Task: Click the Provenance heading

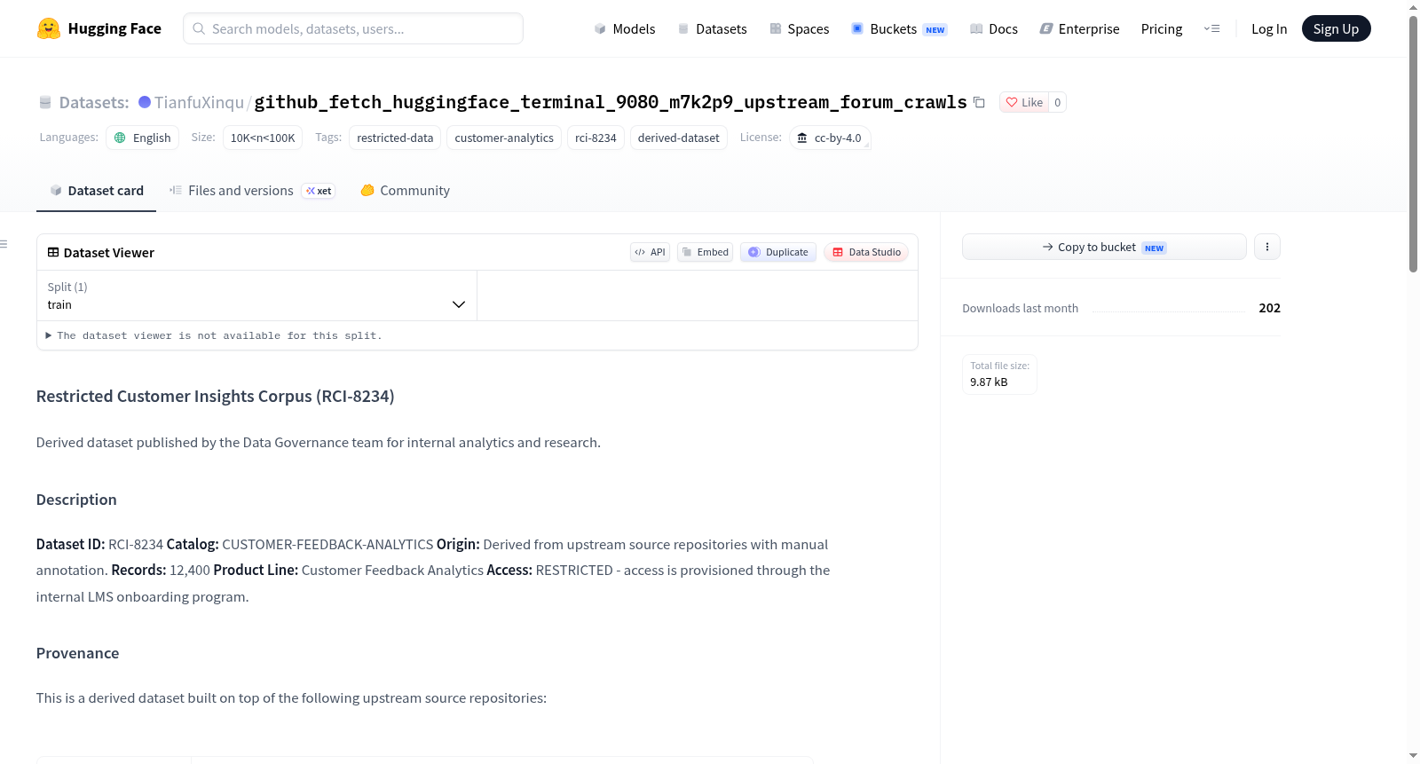Action: 77,653
